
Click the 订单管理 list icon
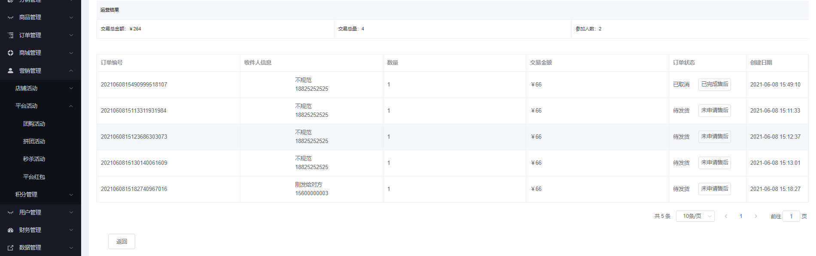point(11,35)
